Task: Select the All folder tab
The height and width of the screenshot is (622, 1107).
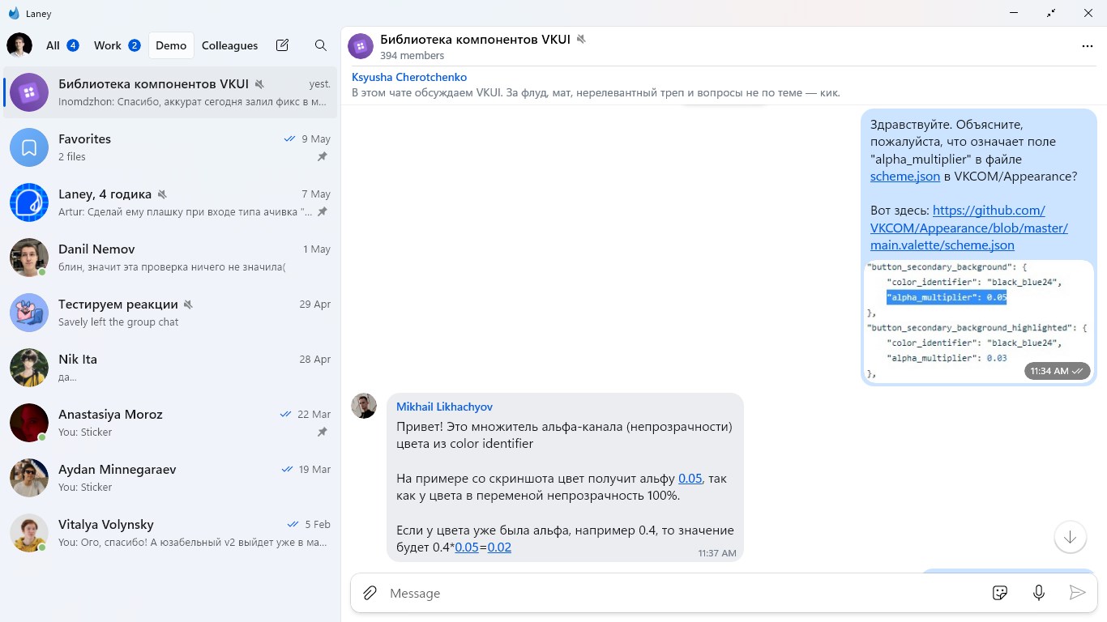Action: [62, 45]
